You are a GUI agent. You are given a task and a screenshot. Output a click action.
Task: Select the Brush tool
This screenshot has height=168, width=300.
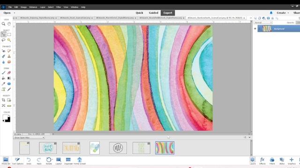click(3, 73)
